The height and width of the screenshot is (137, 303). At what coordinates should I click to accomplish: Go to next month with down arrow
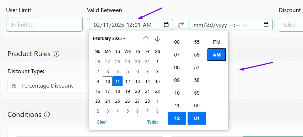pyautogui.click(x=157, y=39)
